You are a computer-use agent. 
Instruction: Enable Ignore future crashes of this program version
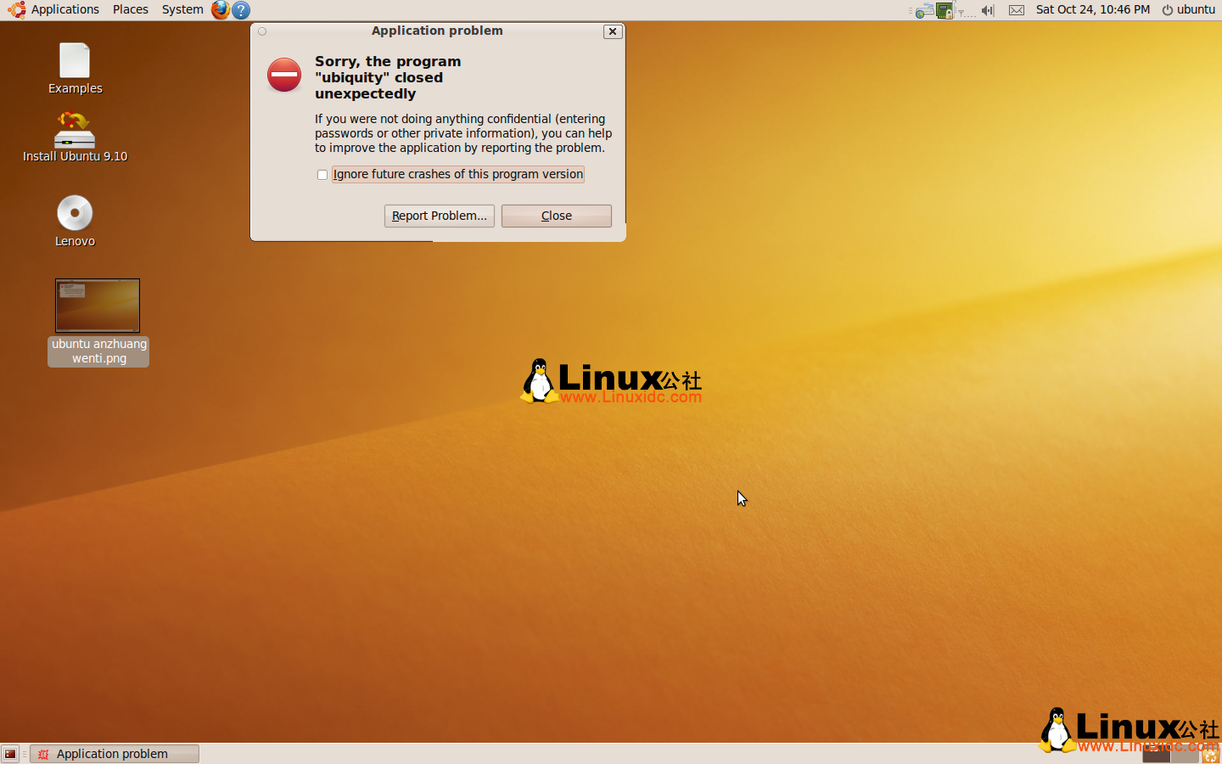click(322, 175)
